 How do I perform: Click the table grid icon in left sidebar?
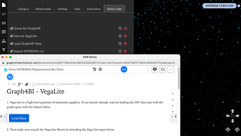click(4, 32)
